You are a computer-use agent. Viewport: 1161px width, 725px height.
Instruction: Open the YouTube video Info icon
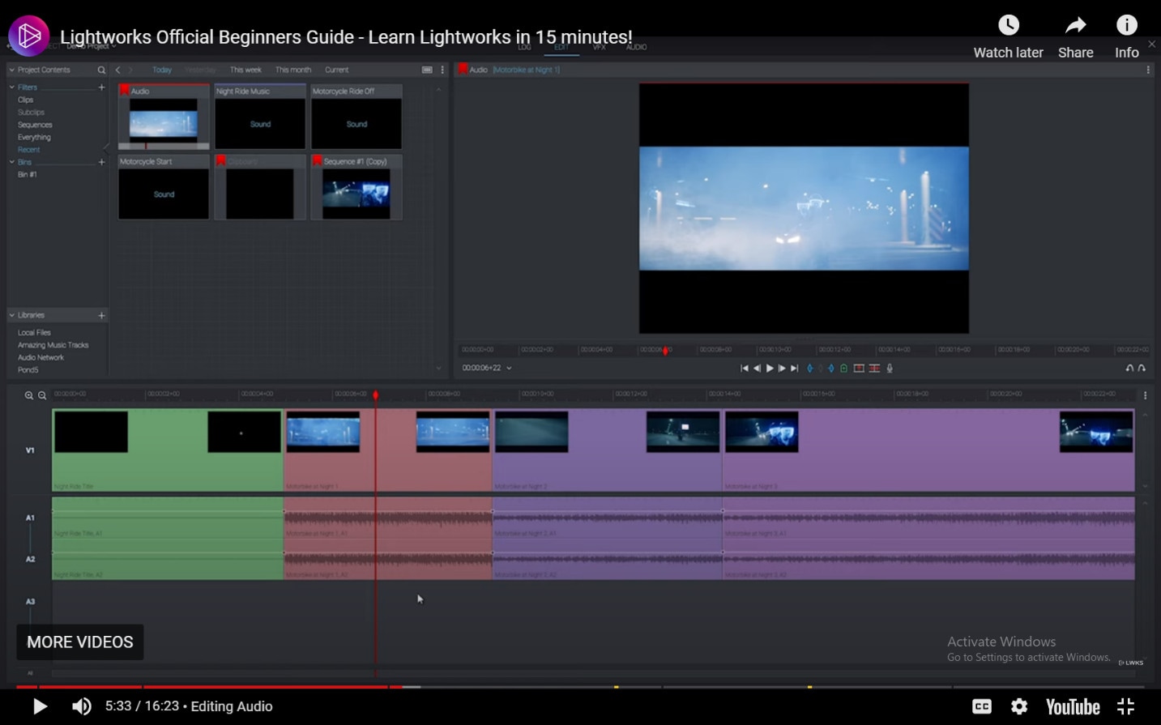point(1127,25)
